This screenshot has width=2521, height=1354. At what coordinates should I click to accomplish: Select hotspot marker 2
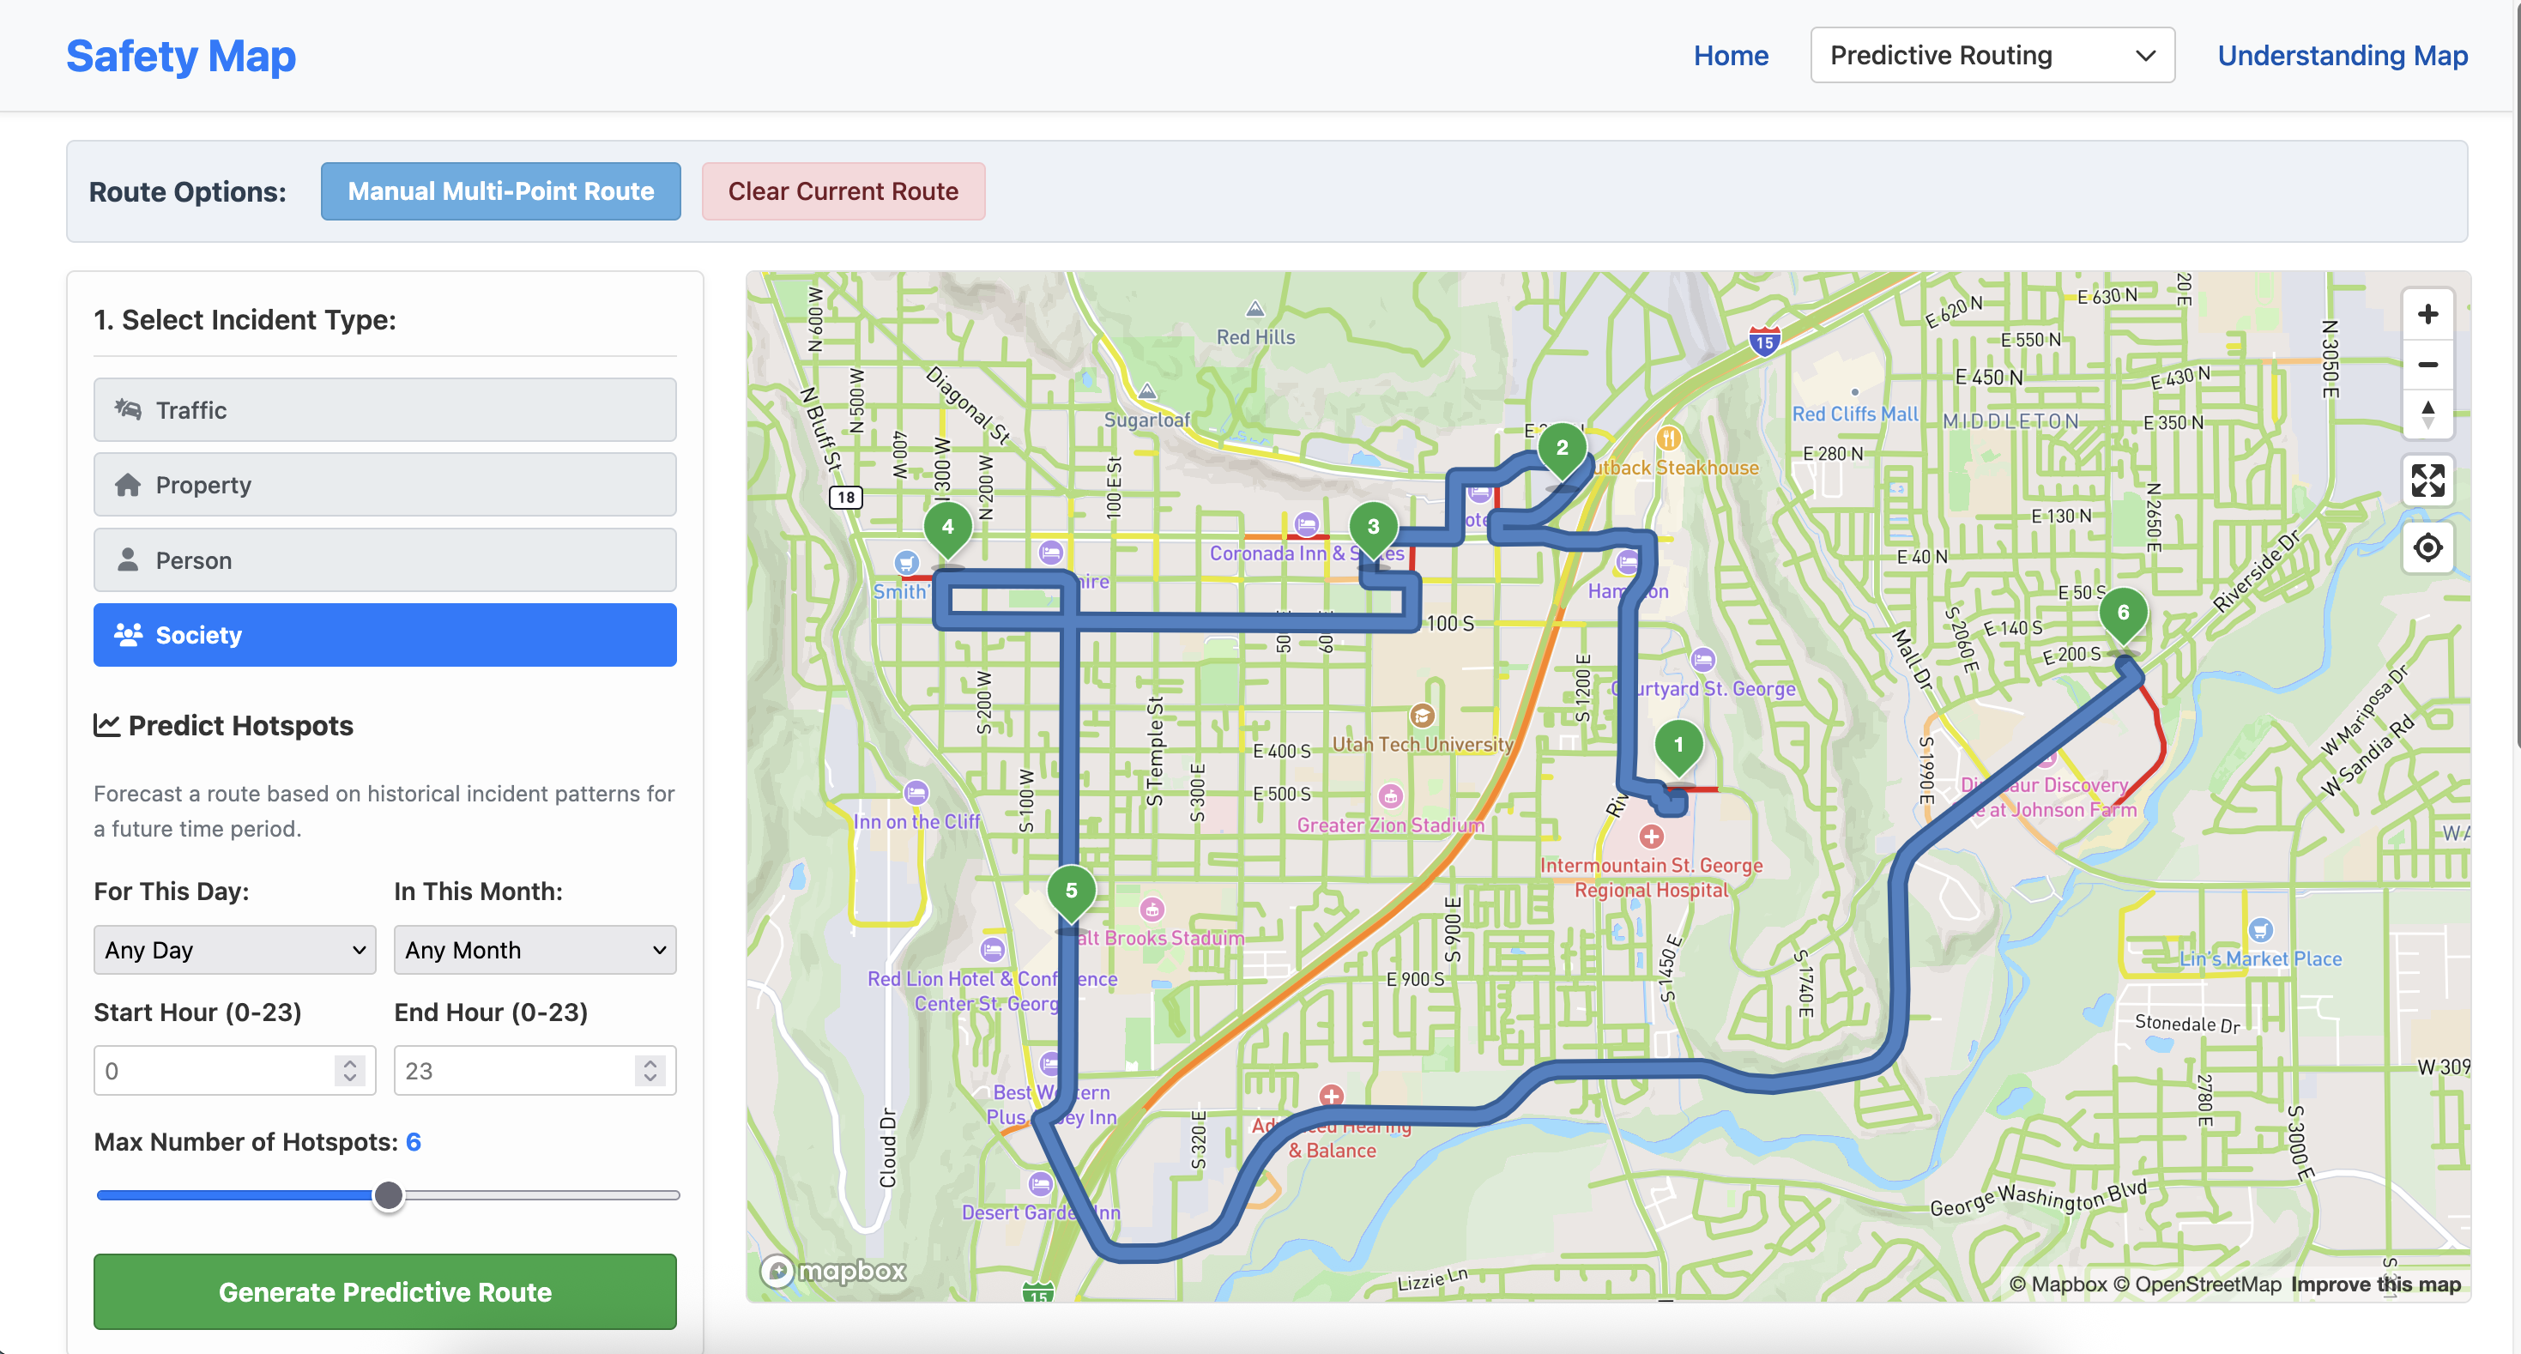(1562, 451)
